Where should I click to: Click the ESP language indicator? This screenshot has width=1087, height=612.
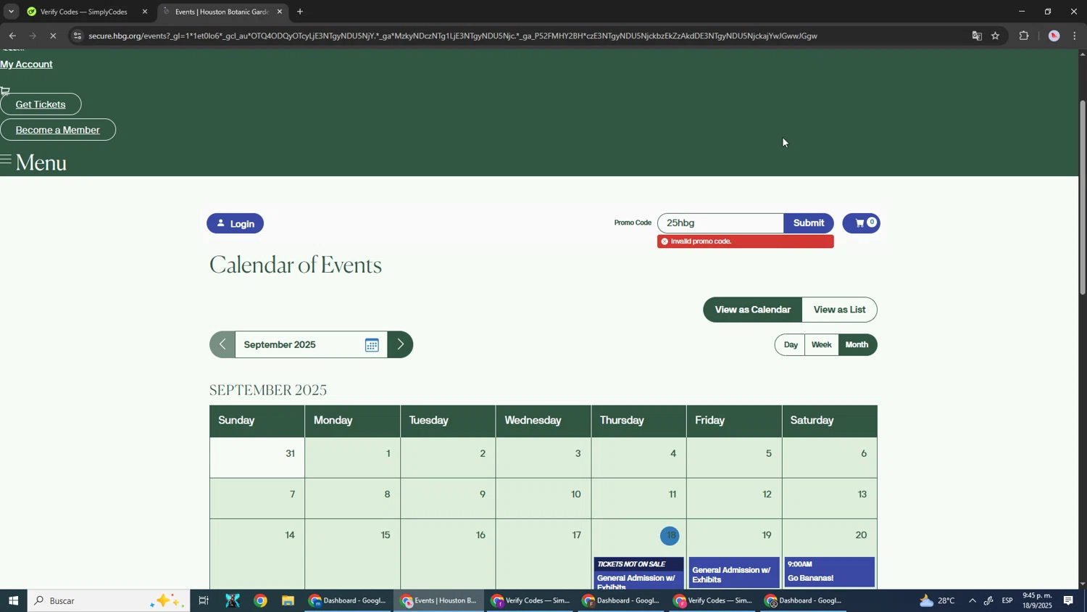point(1007,600)
